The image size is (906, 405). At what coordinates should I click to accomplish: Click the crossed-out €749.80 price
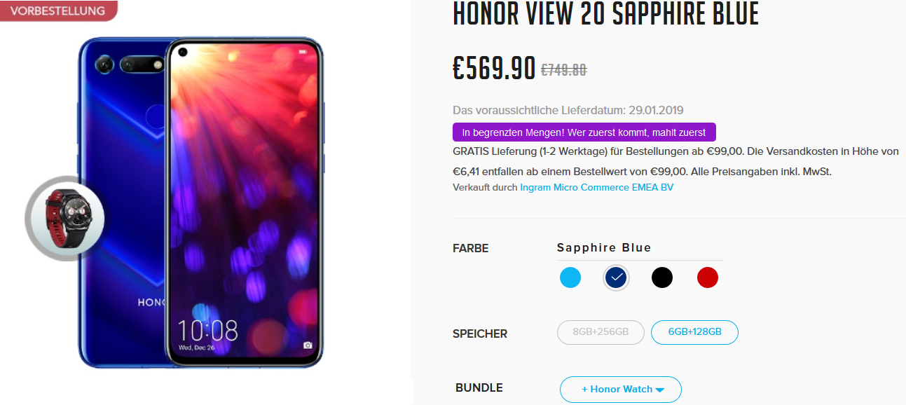coord(563,70)
